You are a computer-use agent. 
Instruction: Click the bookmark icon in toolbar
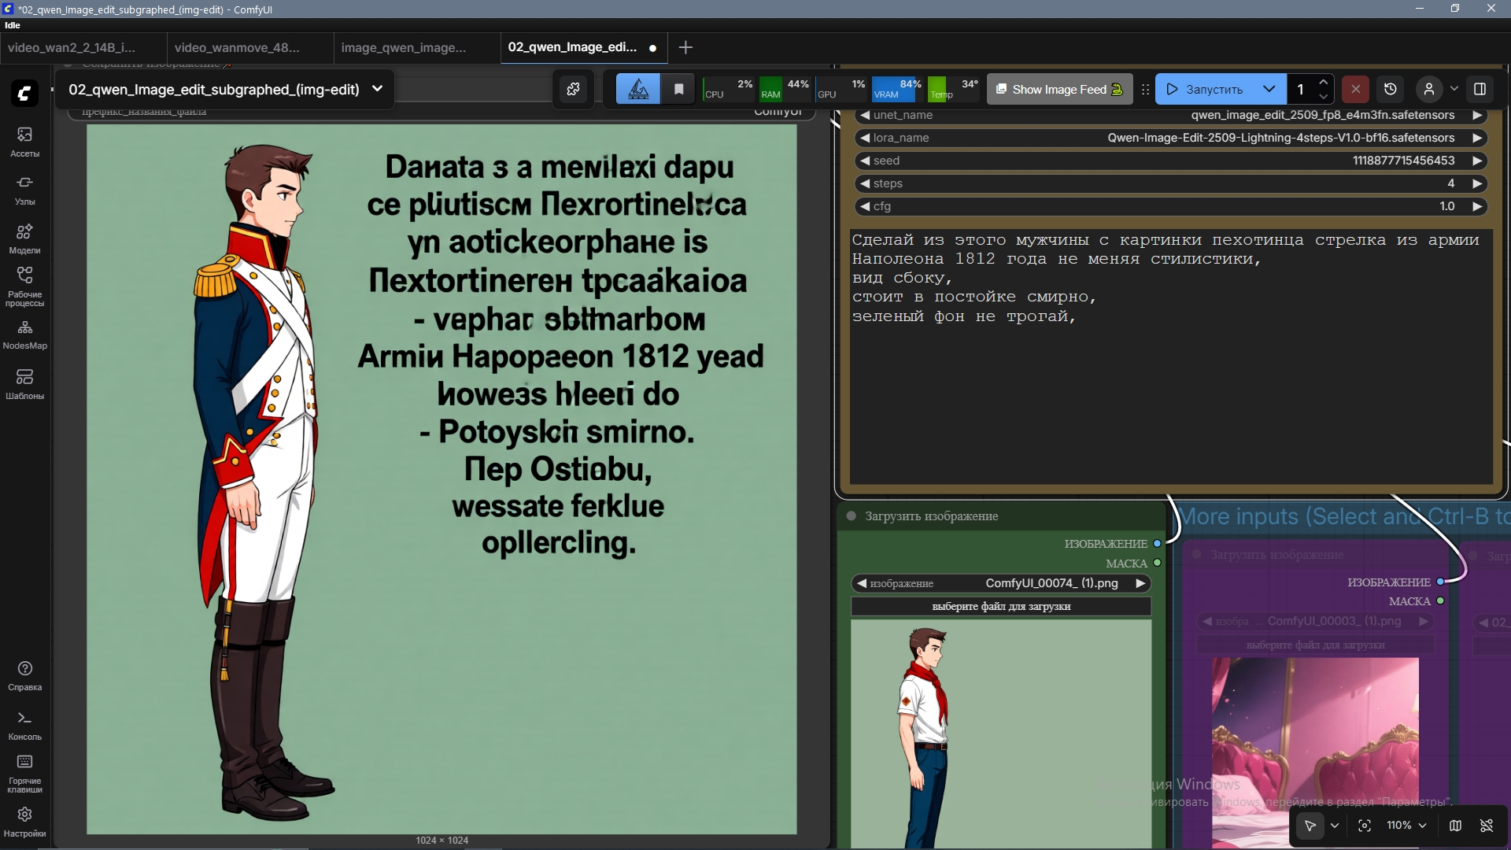pos(678,89)
